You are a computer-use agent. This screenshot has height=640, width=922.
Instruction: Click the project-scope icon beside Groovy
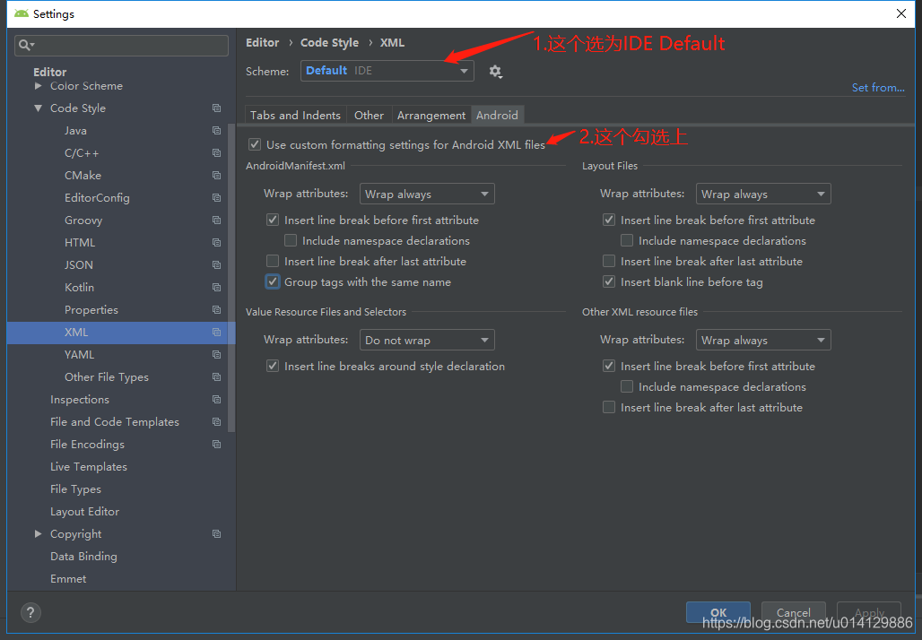216,220
